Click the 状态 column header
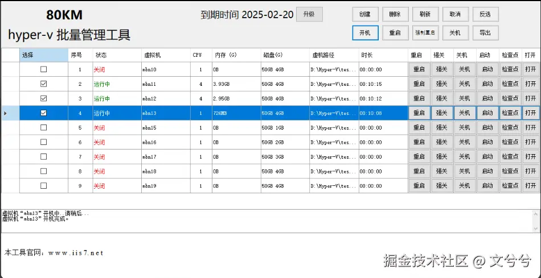 pyautogui.click(x=117, y=55)
